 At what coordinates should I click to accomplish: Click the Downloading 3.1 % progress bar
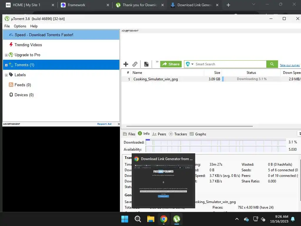pyautogui.click(x=251, y=79)
